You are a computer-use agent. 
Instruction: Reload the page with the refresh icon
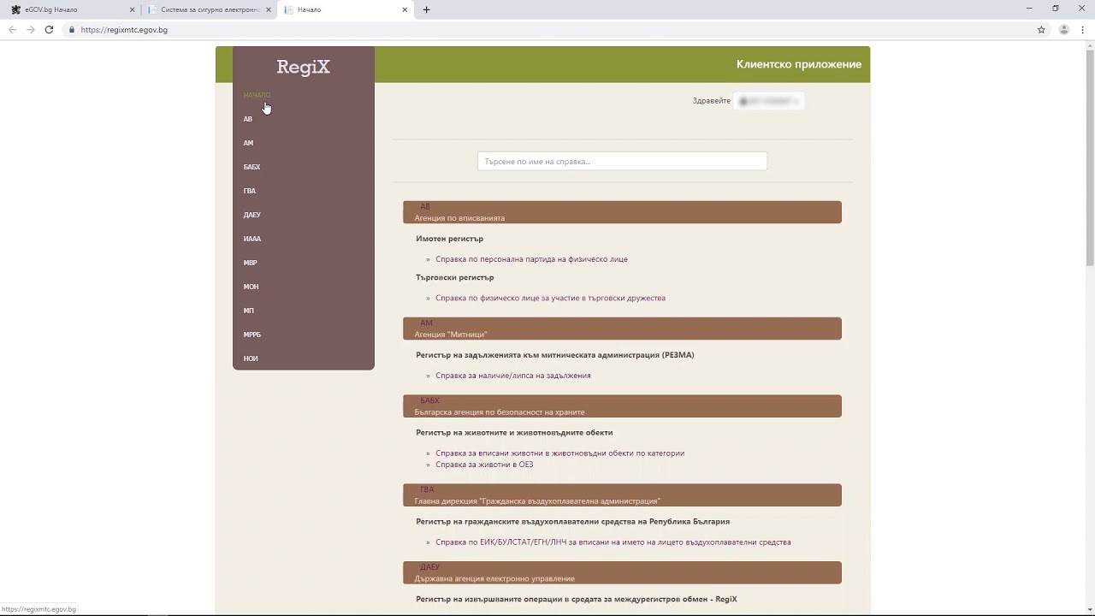coord(49,29)
